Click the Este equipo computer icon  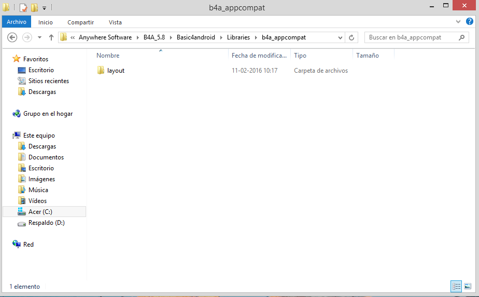(17, 135)
